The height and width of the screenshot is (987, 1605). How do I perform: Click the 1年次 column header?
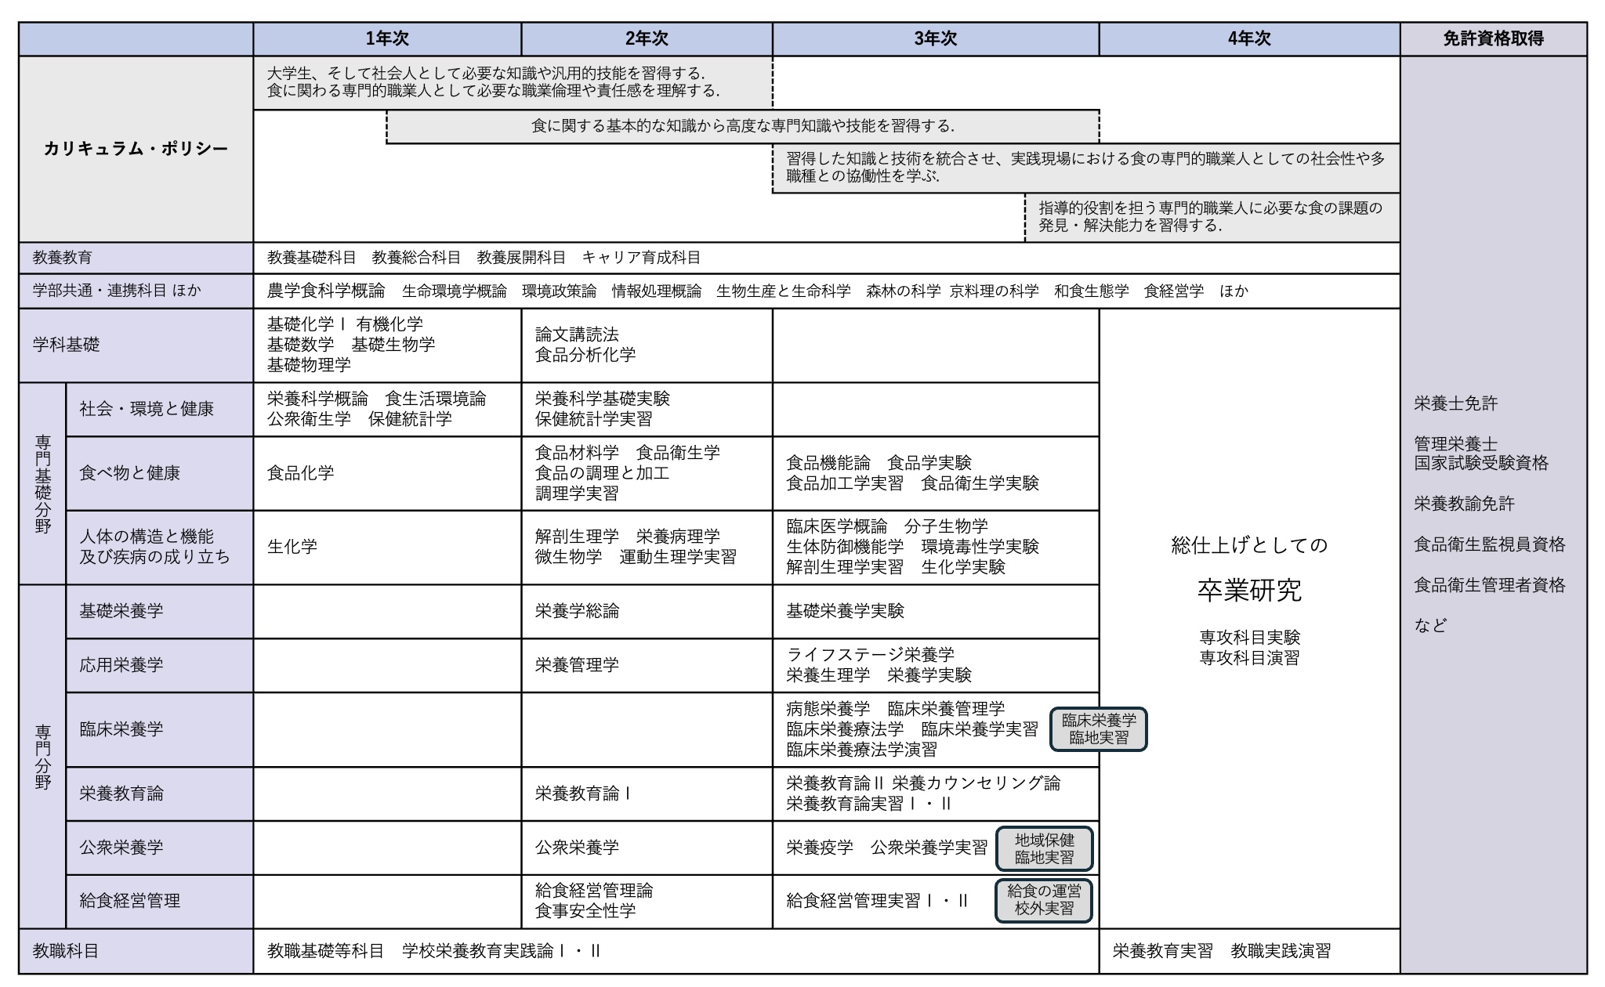387,38
